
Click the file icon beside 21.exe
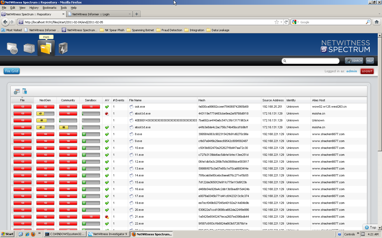point(131,217)
